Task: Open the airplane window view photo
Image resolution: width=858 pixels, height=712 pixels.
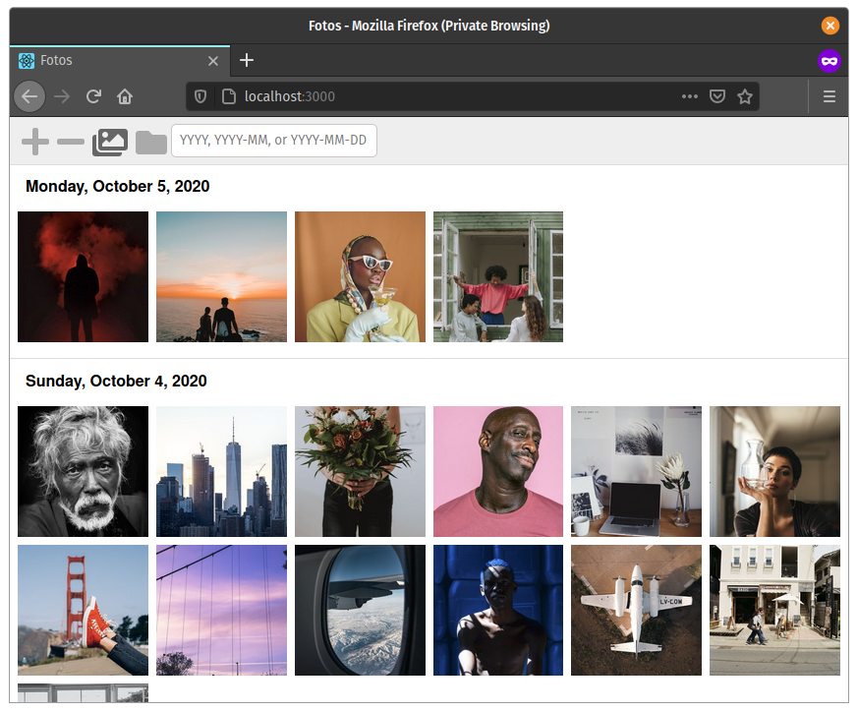Action: (360, 610)
